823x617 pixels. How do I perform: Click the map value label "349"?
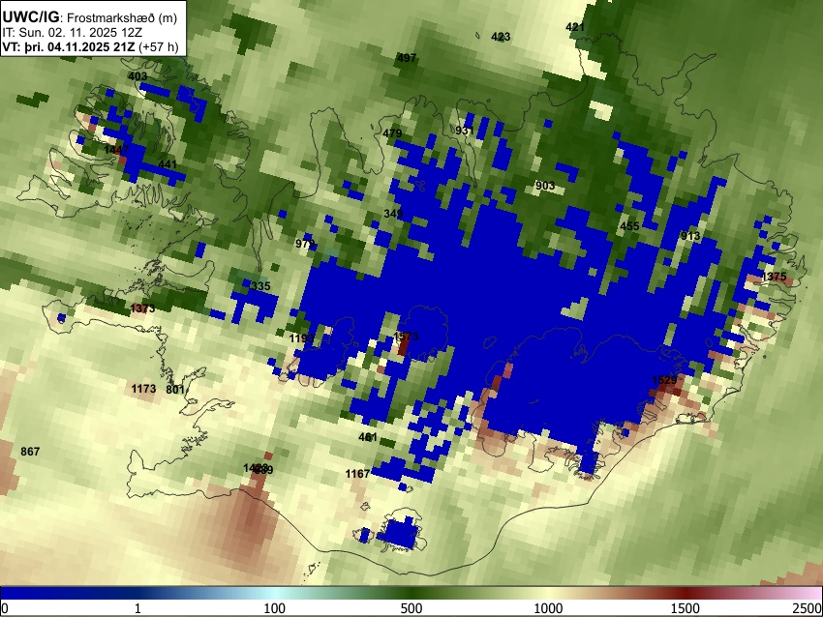pos(393,214)
